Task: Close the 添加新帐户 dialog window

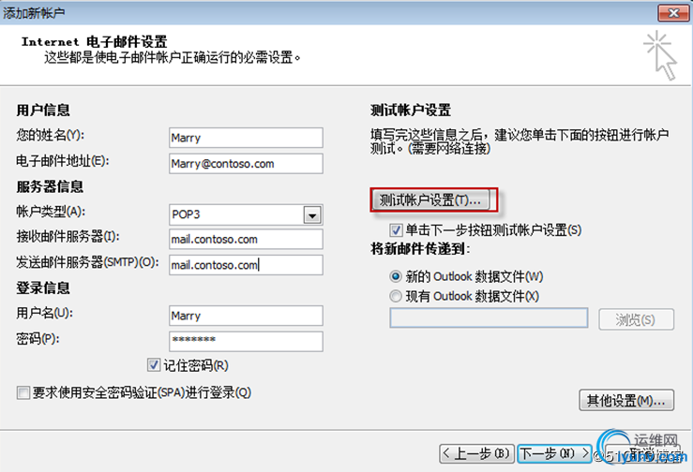Action: (673, 13)
